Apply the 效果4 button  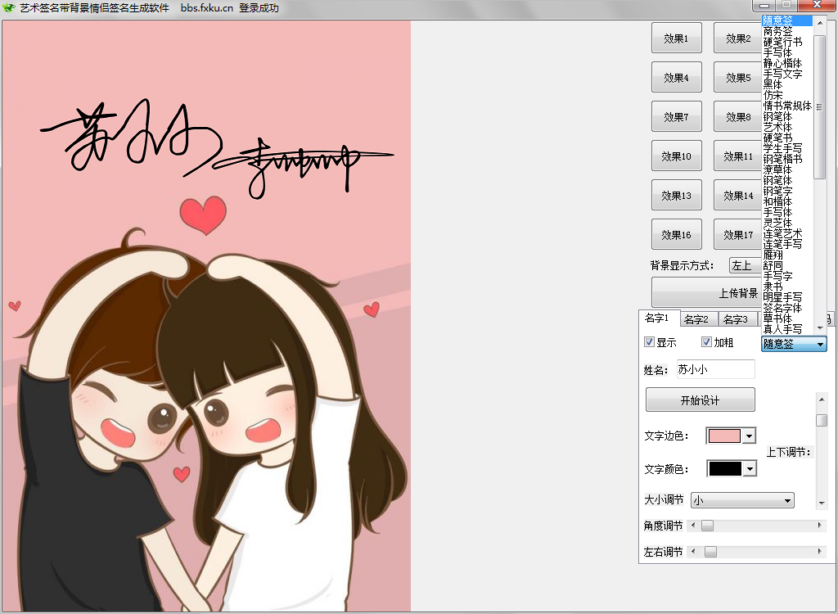tap(677, 78)
